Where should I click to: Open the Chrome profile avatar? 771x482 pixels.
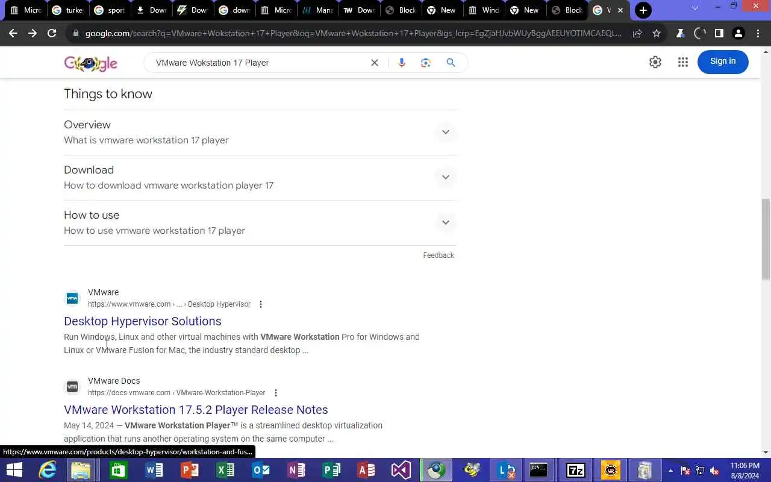click(738, 33)
